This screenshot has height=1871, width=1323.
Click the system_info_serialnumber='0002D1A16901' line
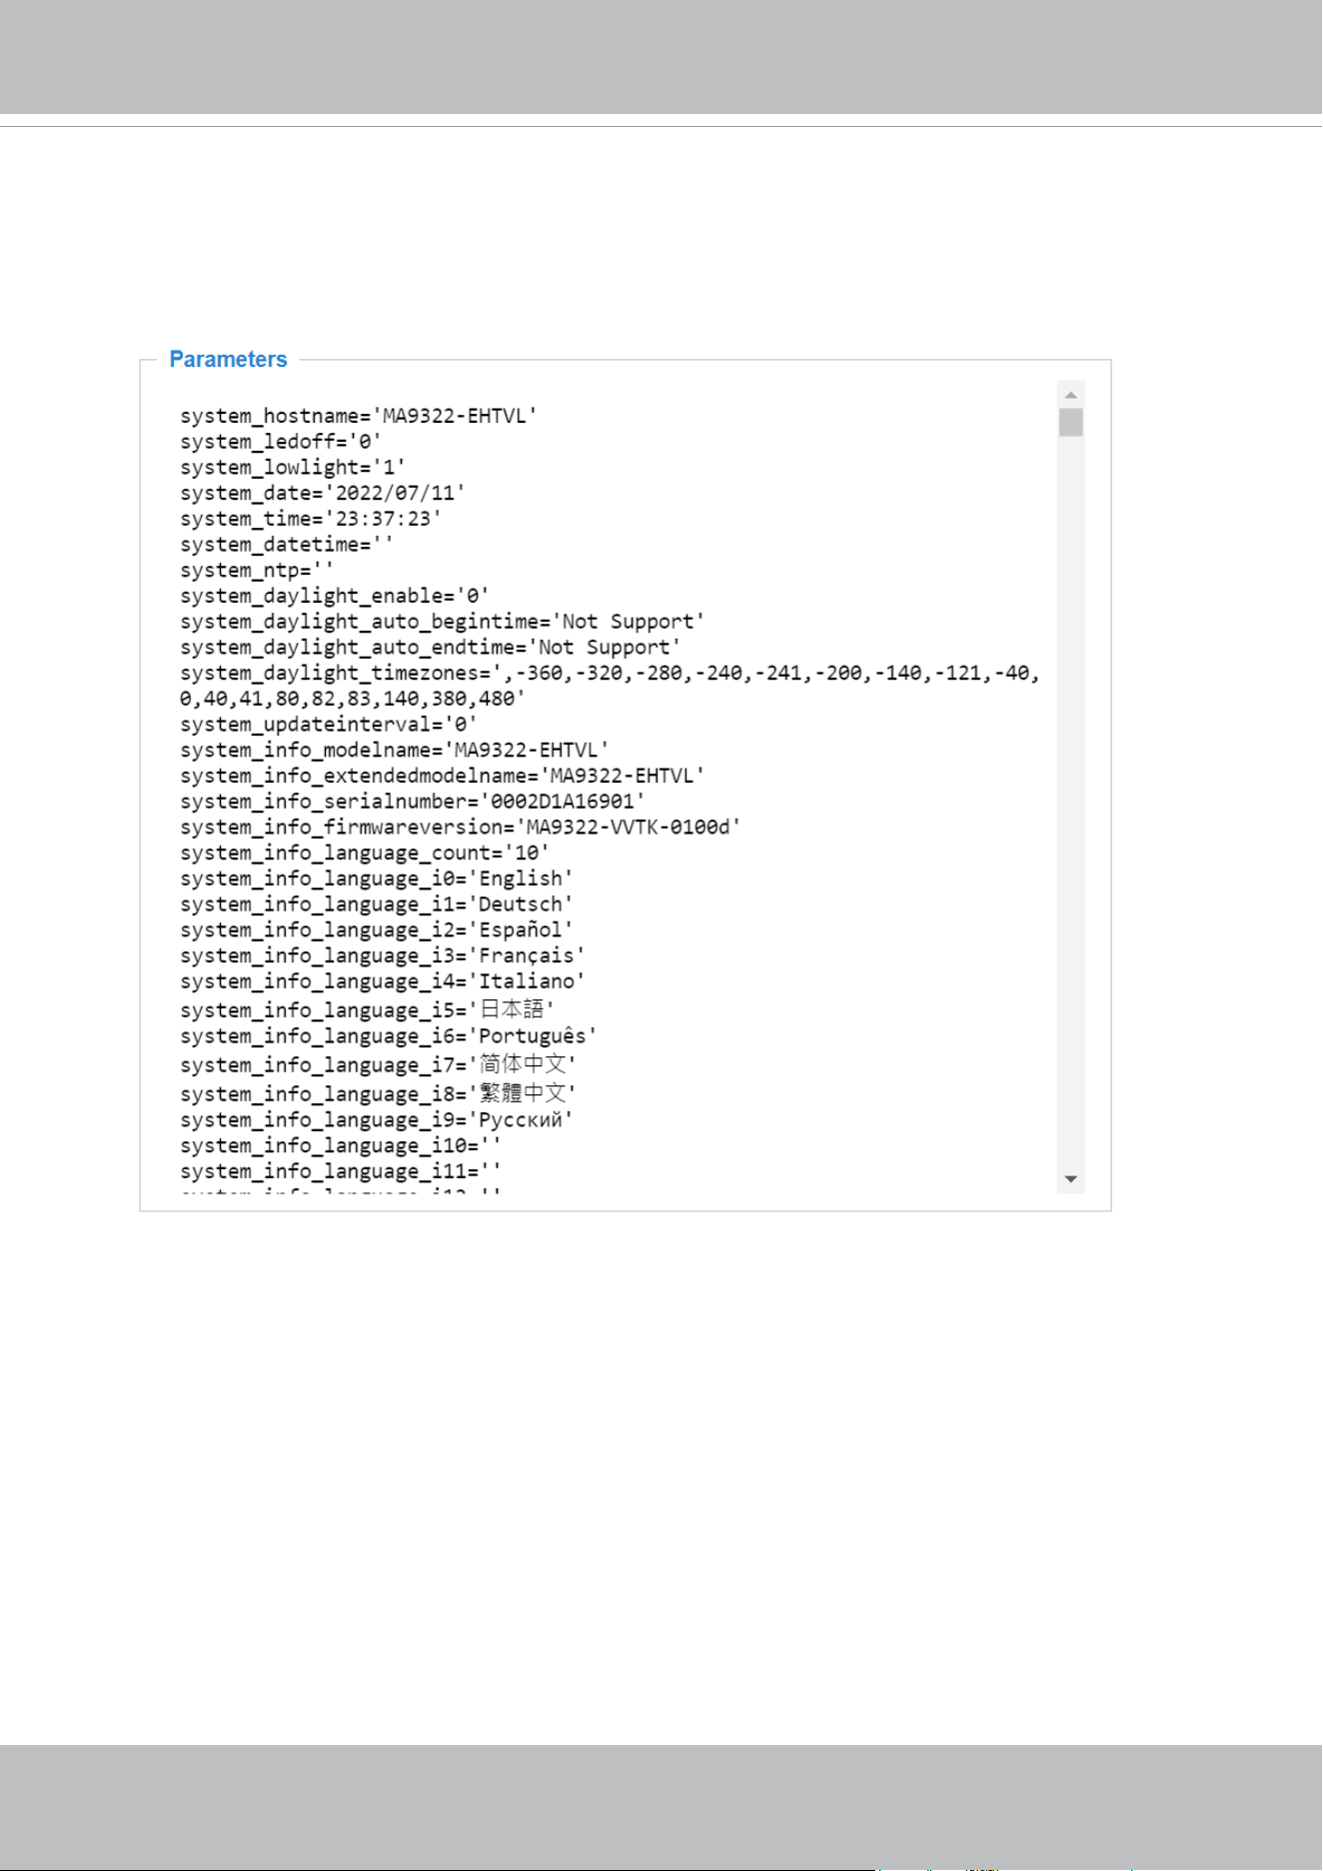pyautogui.click(x=413, y=802)
